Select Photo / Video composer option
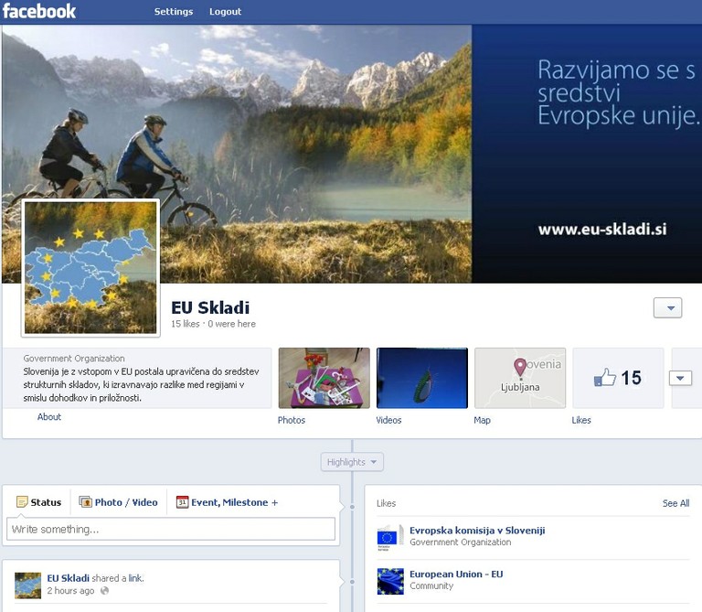This screenshot has width=702, height=612. click(119, 502)
